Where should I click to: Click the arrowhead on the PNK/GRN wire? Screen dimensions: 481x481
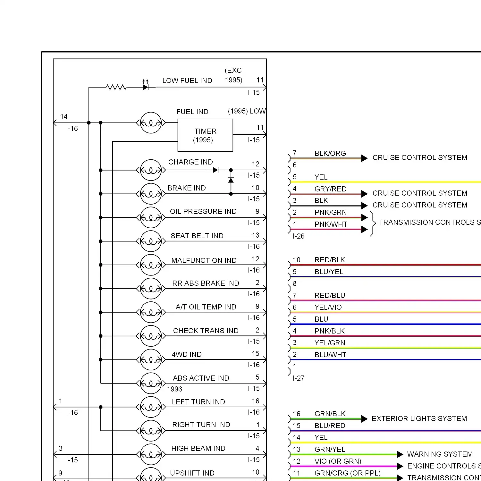point(364,217)
